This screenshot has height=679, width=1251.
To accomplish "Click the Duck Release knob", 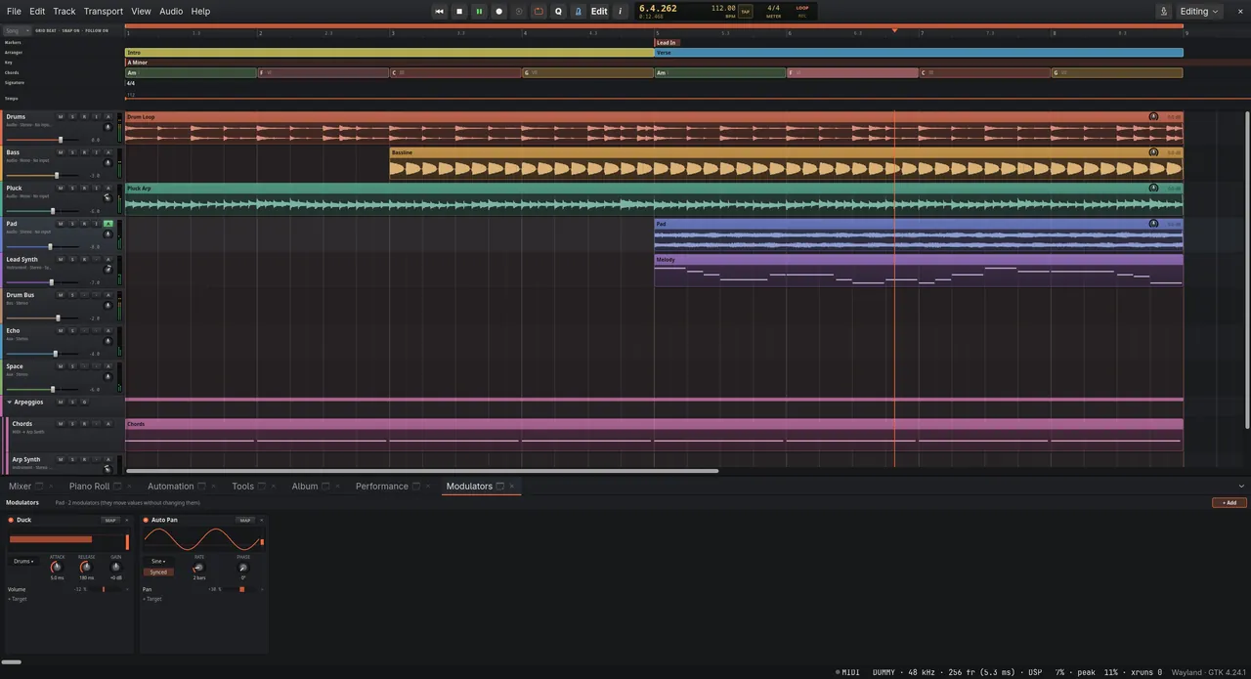I will [x=86, y=567].
